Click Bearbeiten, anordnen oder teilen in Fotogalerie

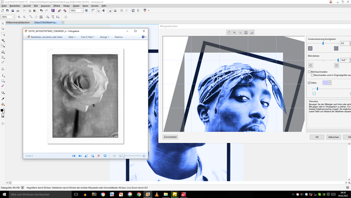pyautogui.click(x=45, y=37)
